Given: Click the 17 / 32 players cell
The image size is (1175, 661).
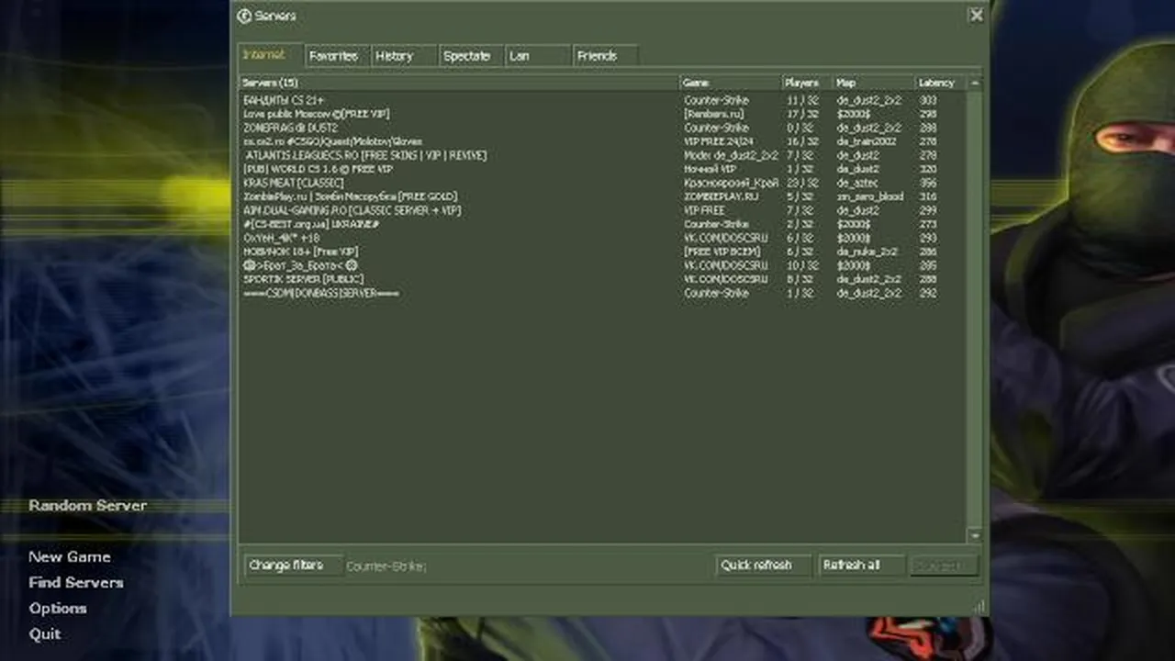Looking at the screenshot, I should tap(802, 114).
